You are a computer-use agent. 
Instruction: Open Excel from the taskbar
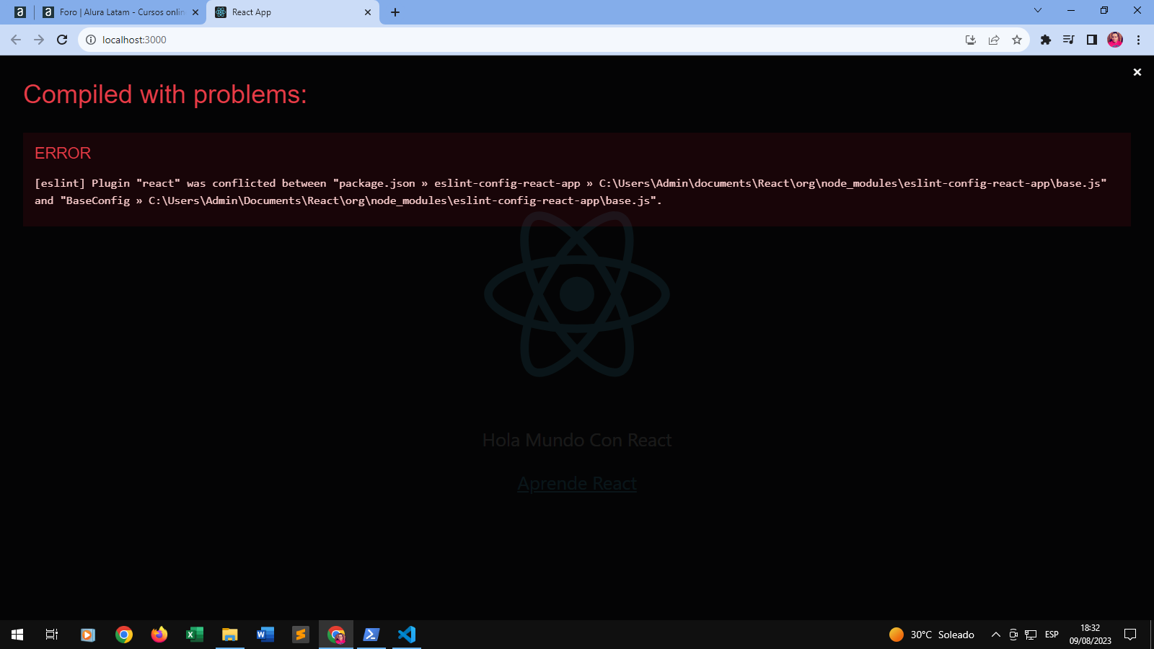pos(195,635)
